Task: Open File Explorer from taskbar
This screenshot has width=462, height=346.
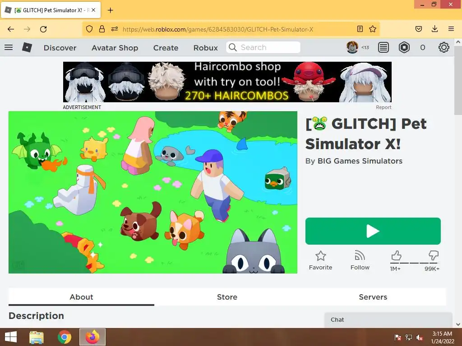Action: click(37, 337)
